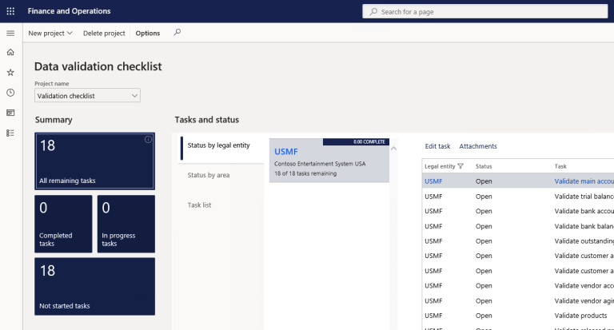Open Recent clock icon in sidebar
Viewport: 614px width, 330px height.
click(x=10, y=93)
